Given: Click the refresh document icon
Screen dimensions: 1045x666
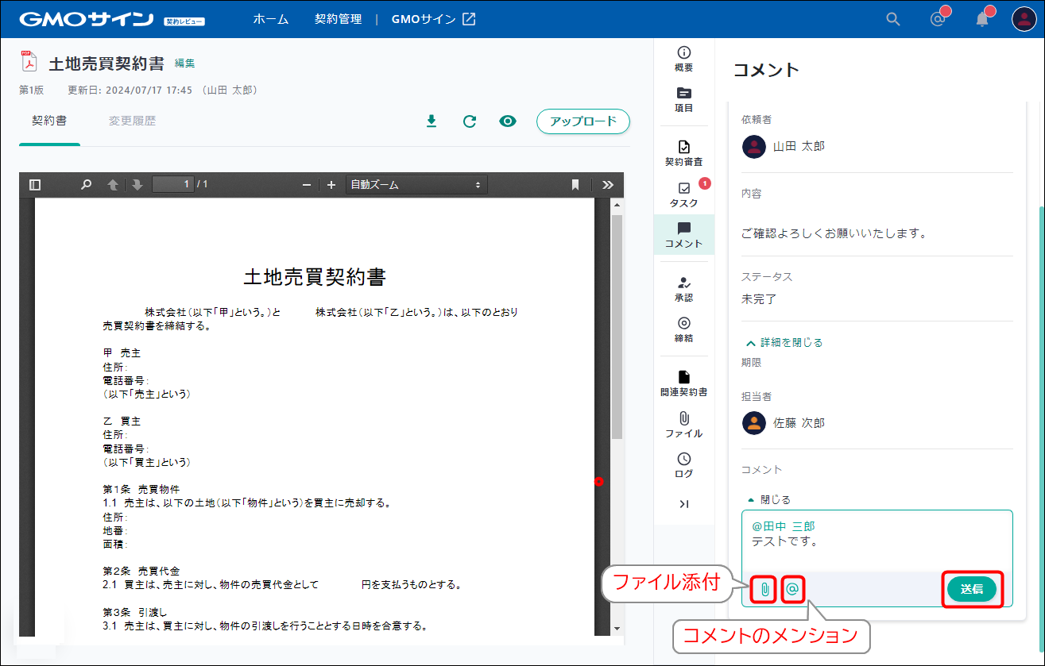Looking at the screenshot, I should coord(470,121).
